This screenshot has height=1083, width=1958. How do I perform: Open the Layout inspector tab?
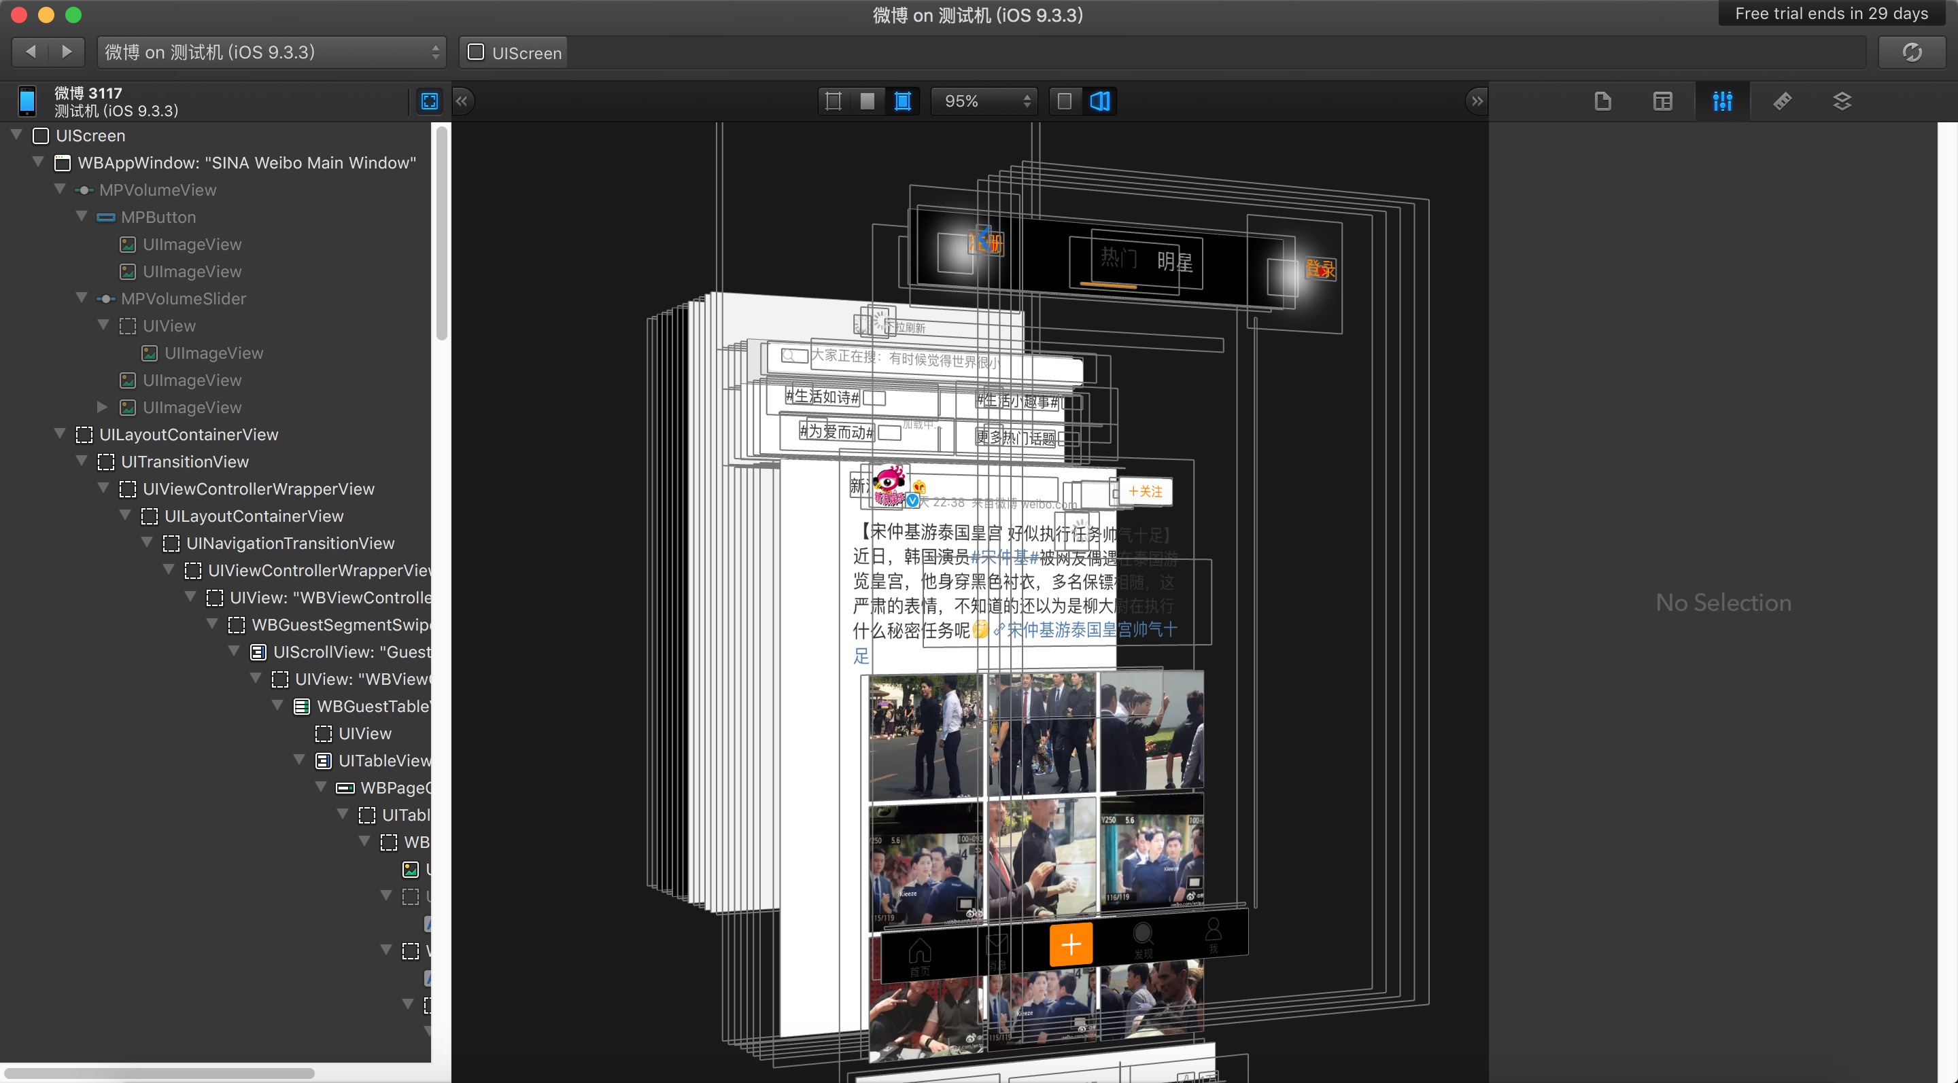(1662, 101)
